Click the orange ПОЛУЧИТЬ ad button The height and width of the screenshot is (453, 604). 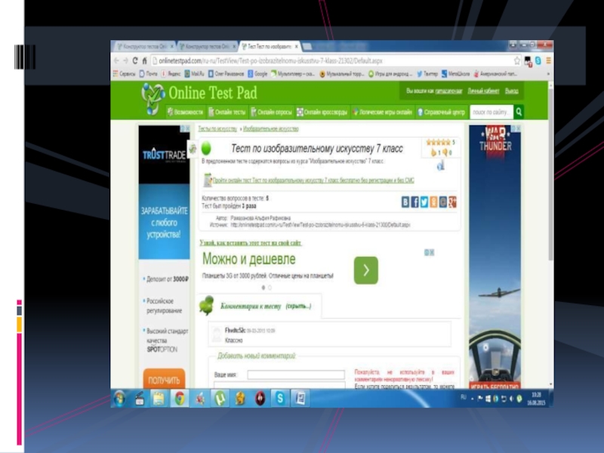click(x=164, y=380)
